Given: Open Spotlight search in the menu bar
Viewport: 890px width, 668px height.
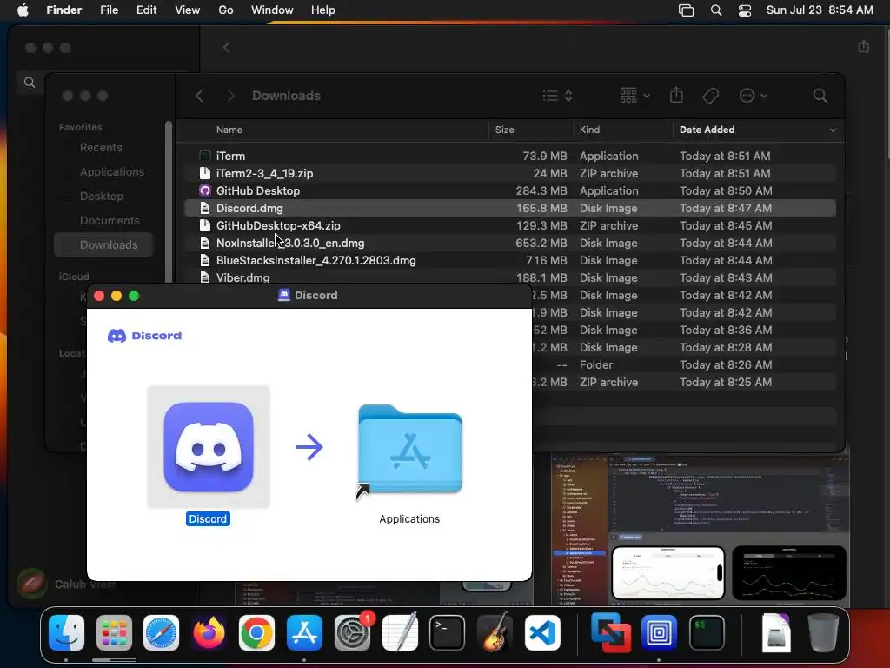Looking at the screenshot, I should [x=716, y=10].
